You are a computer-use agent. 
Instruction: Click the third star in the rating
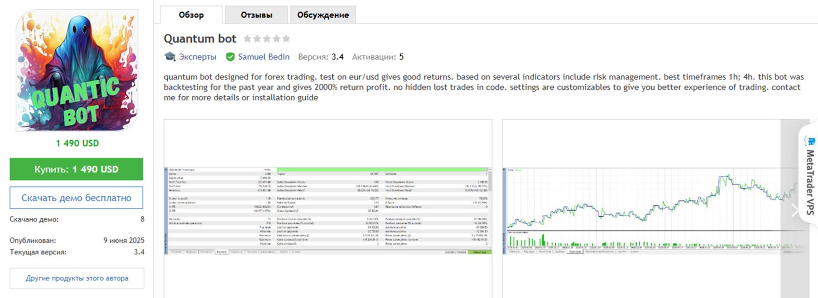(x=267, y=39)
